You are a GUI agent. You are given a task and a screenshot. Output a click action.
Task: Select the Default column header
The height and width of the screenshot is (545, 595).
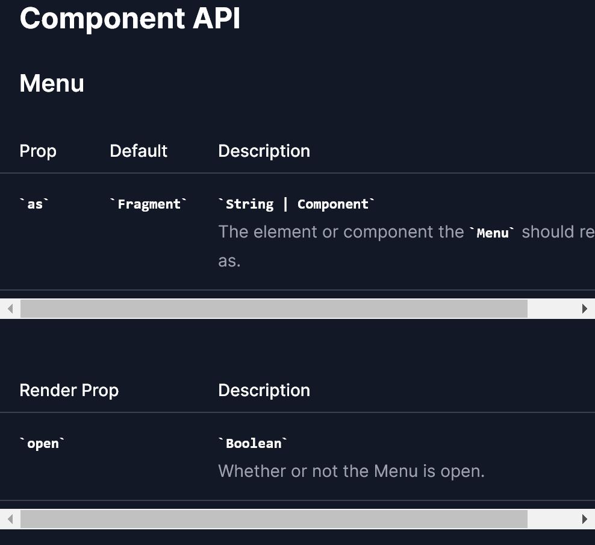[x=139, y=151]
